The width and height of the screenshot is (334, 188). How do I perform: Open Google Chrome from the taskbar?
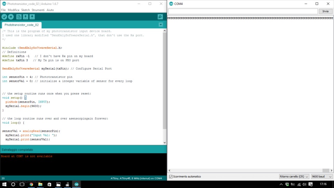point(31,185)
